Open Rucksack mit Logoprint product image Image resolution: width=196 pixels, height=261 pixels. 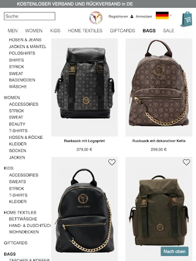[x=84, y=87]
